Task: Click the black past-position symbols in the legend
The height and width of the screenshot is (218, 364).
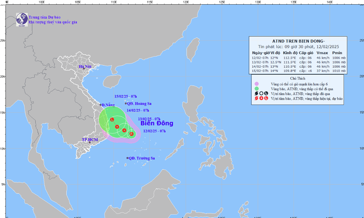Action: (x=261, y=94)
